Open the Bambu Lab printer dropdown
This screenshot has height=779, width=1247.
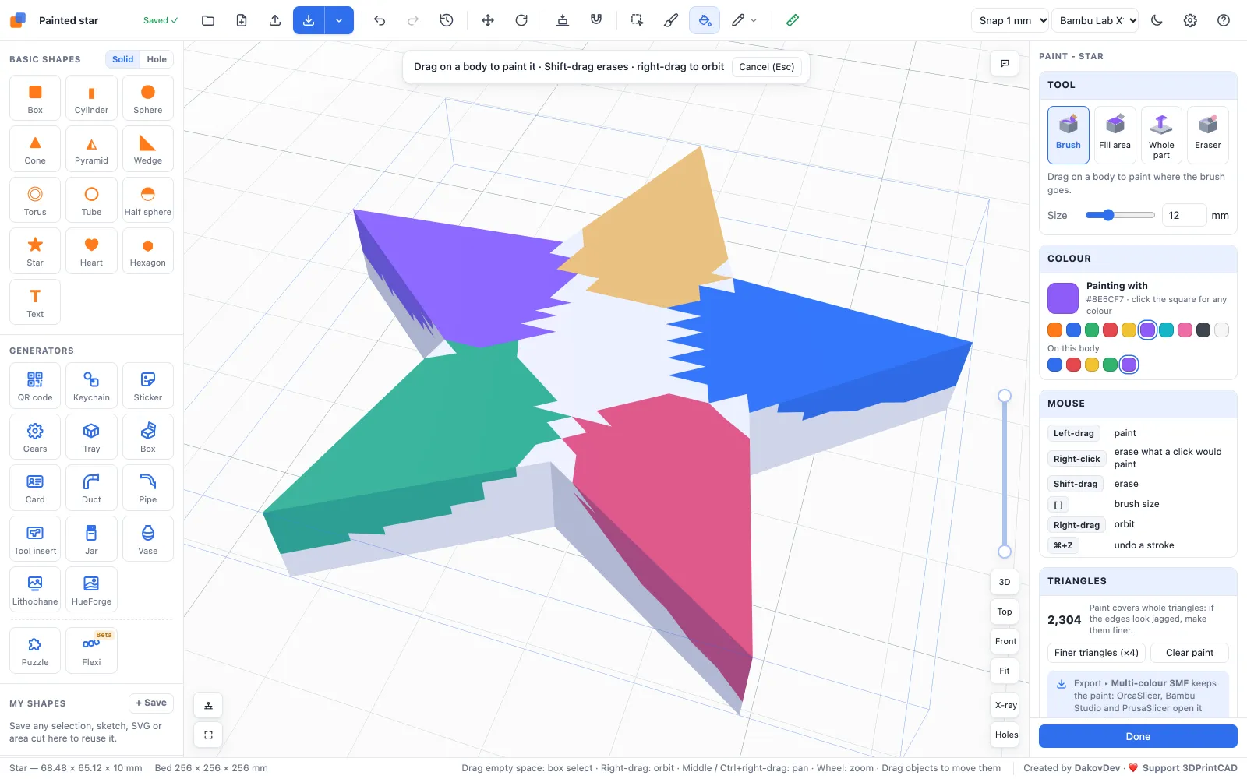click(1095, 20)
